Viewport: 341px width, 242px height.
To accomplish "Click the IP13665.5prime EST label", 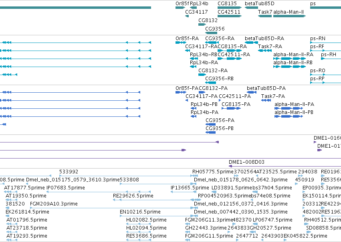I will [190, 188].
